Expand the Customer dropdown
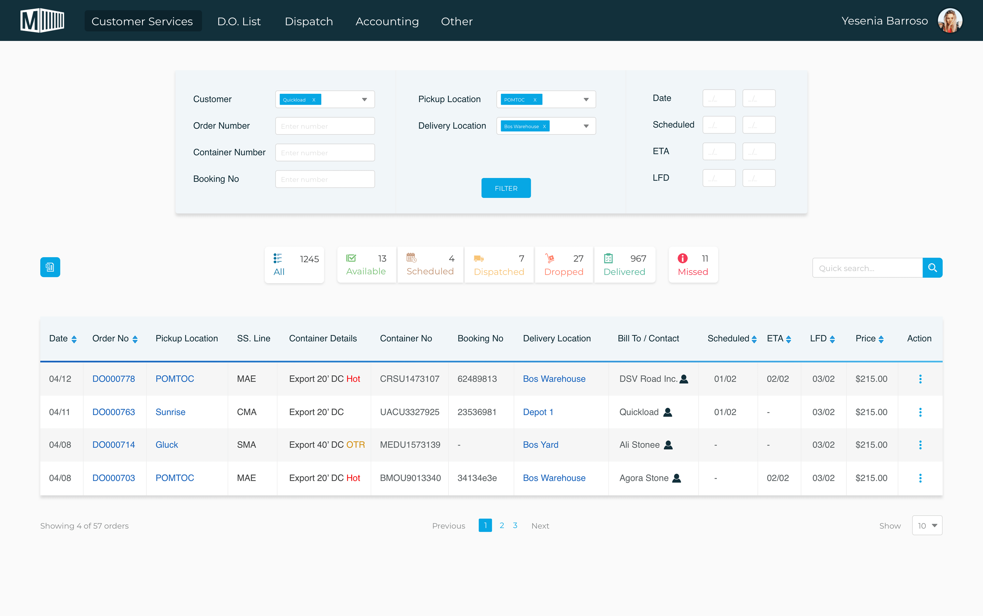Image resolution: width=983 pixels, height=616 pixels. click(365, 100)
